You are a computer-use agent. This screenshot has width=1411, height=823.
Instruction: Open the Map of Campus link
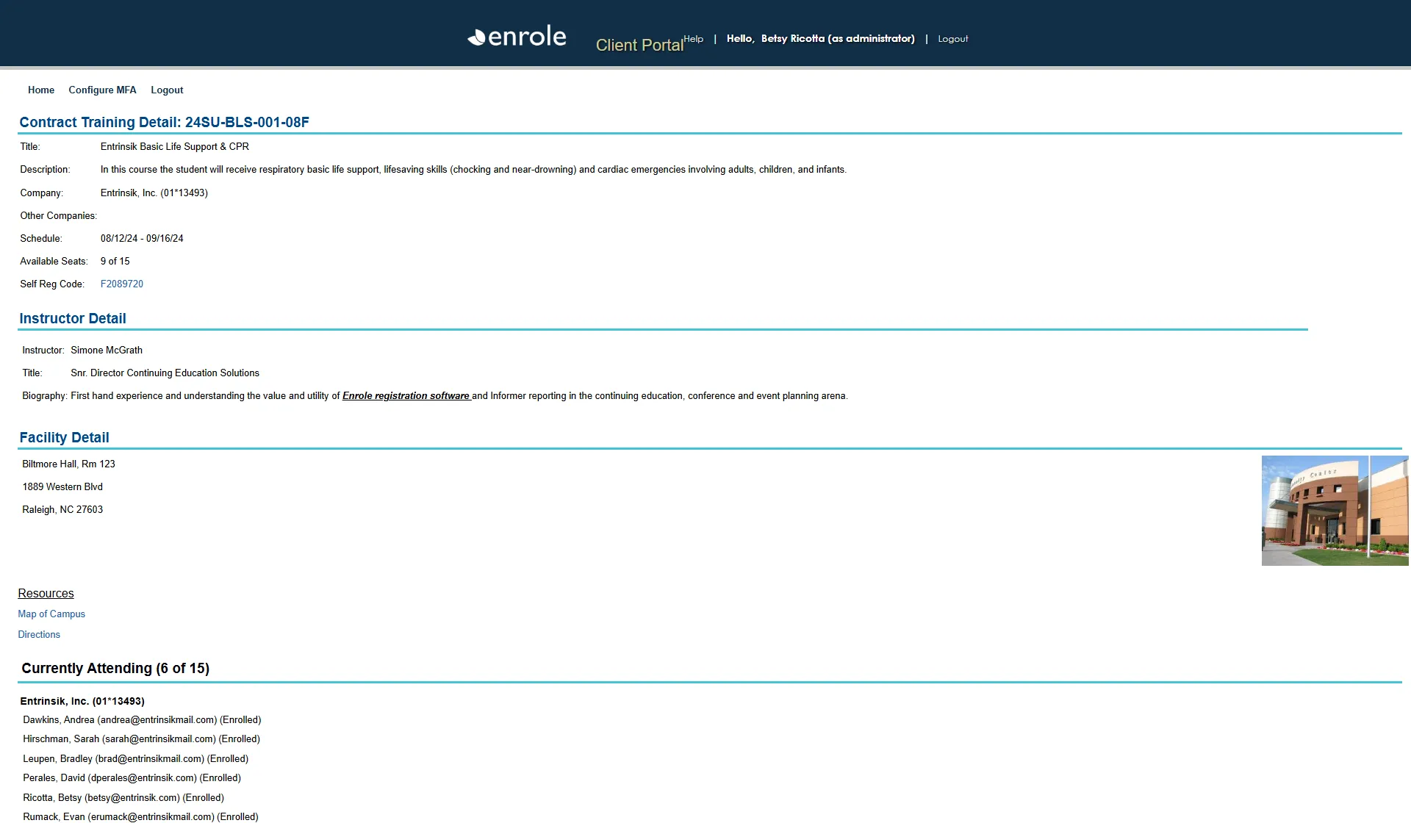pyautogui.click(x=51, y=614)
